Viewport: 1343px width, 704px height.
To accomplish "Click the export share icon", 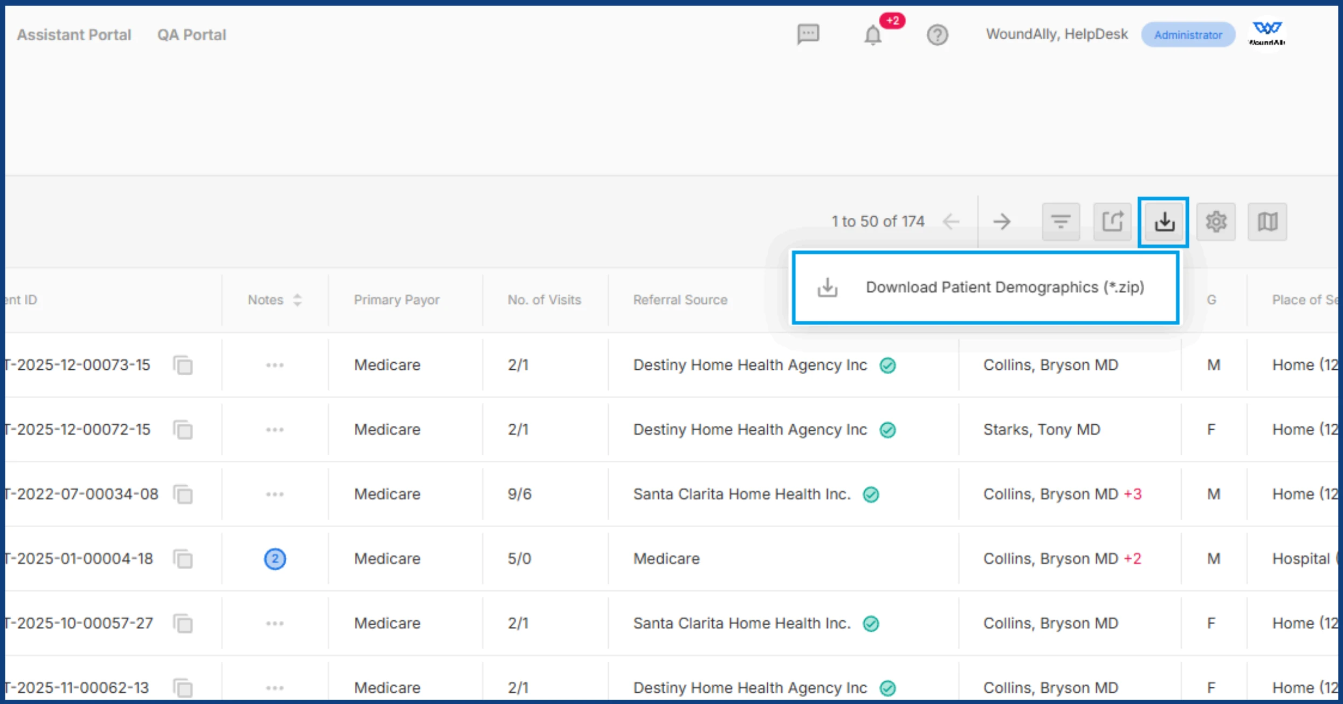I will pyautogui.click(x=1112, y=222).
